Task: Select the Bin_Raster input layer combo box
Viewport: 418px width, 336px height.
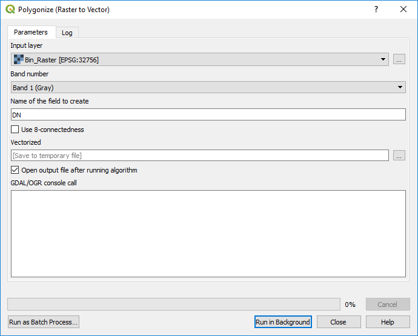Action: 200,59
